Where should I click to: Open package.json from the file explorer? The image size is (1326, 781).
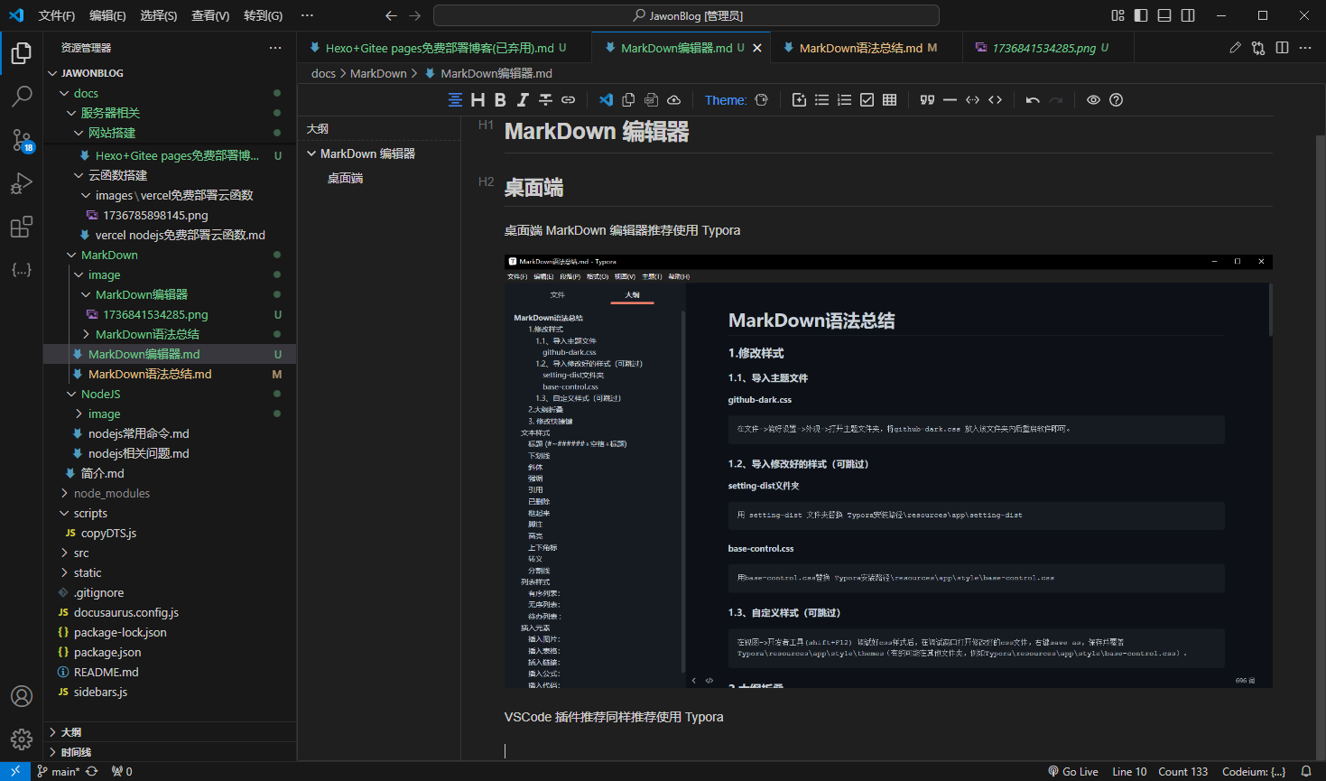[107, 652]
